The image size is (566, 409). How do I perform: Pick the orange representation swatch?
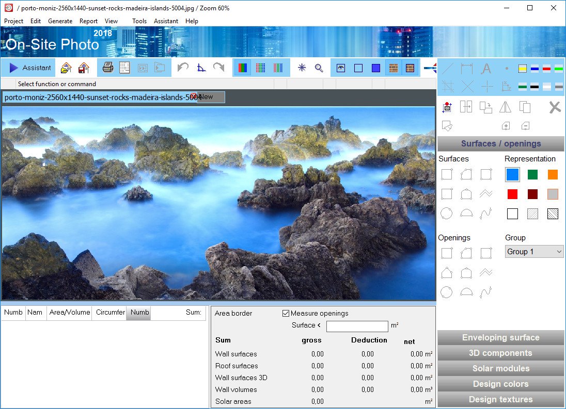click(x=553, y=174)
